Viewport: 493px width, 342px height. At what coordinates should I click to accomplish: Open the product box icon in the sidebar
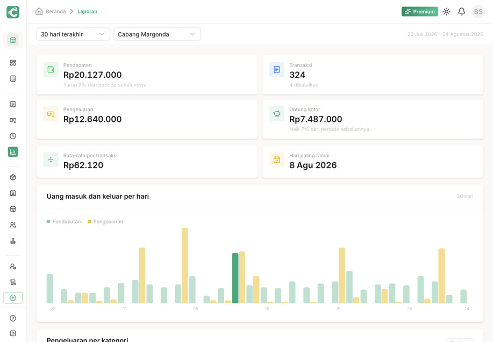(13, 177)
